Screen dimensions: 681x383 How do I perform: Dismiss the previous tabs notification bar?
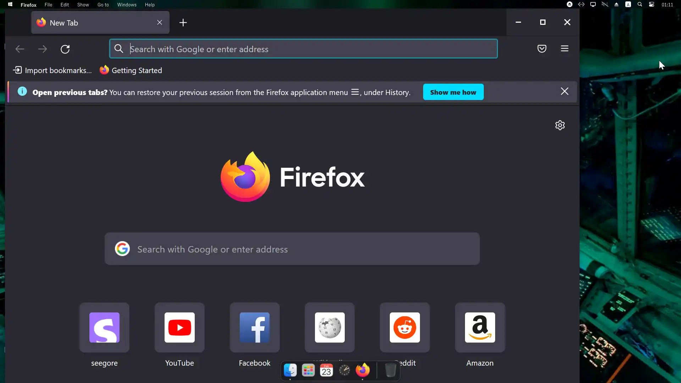point(564,91)
